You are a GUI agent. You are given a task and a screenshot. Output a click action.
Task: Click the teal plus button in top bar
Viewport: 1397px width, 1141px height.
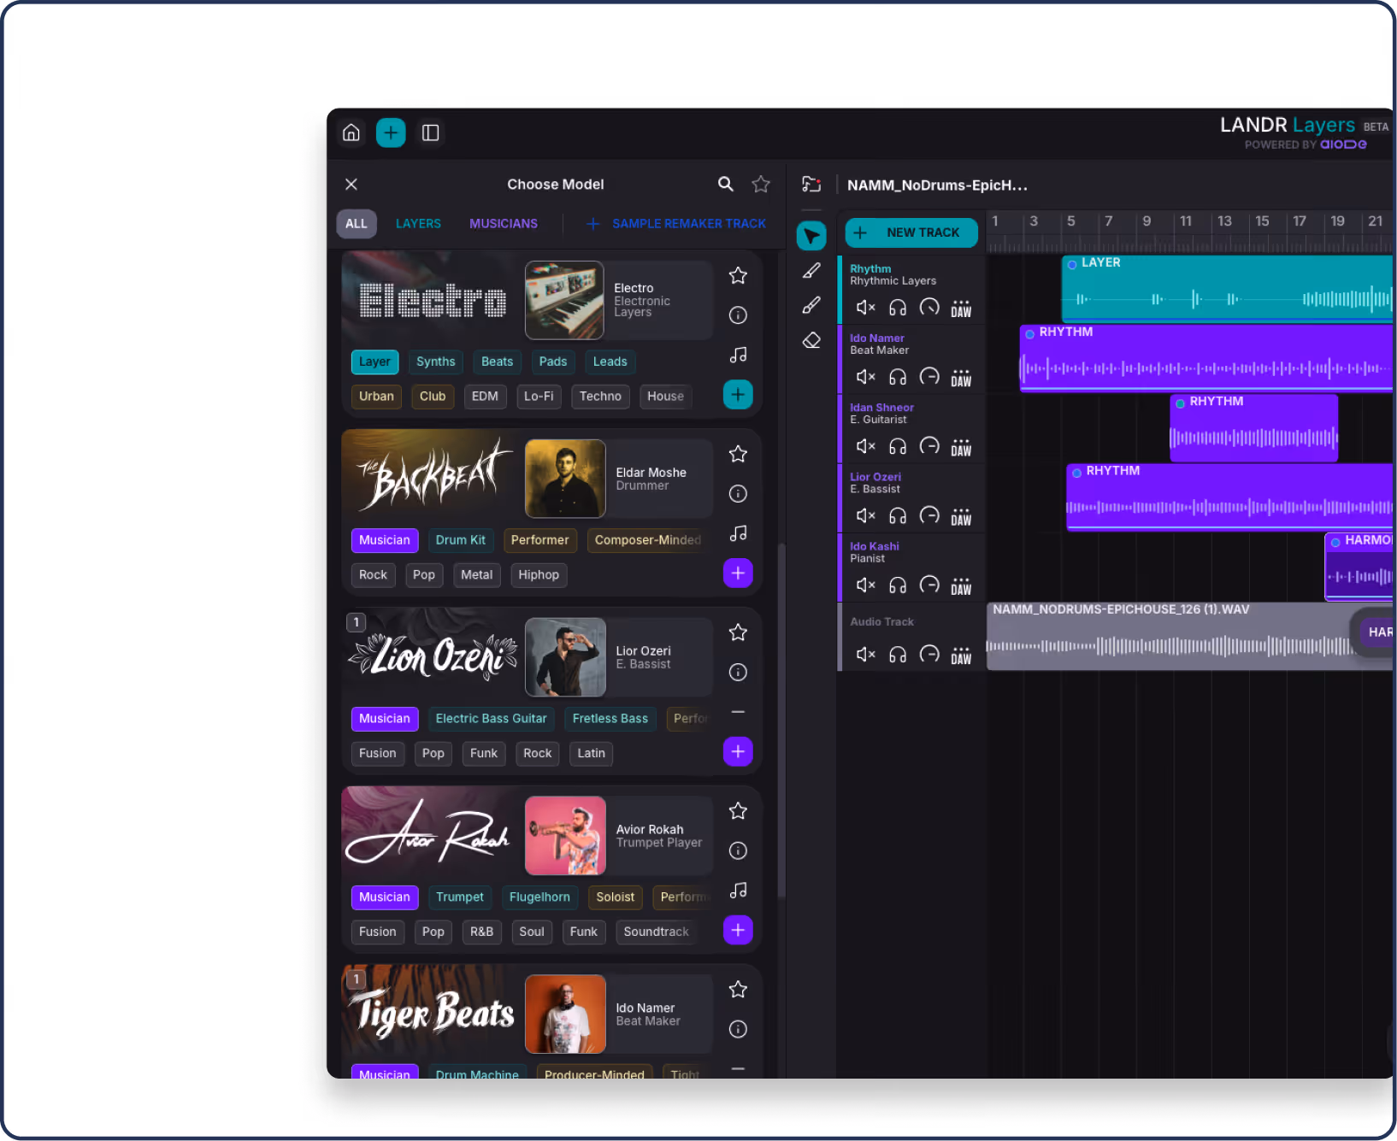click(391, 132)
